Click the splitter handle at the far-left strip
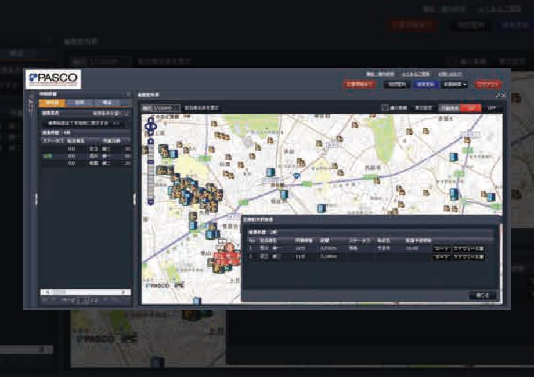Image resolution: width=534 pixels, height=377 pixels. (36, 200)
